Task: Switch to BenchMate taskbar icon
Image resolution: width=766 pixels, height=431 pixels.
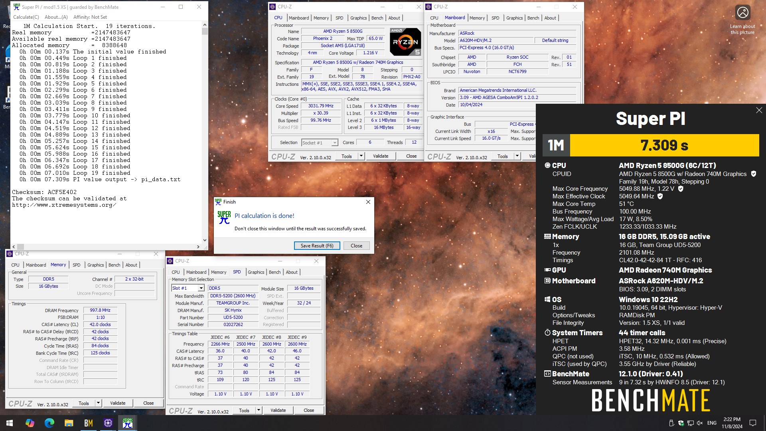Action: click(89, 423)
